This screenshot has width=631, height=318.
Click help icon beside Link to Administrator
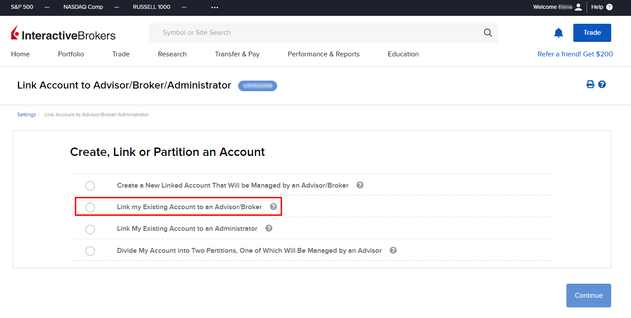click(x=269, y=228)
